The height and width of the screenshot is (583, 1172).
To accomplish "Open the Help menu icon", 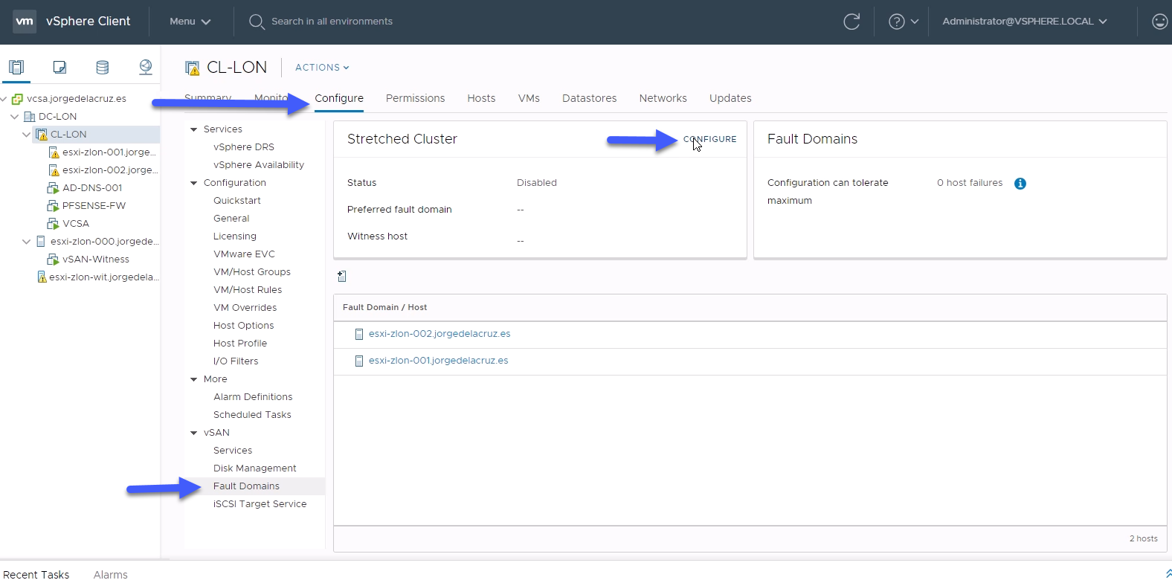I will (897, 22).
